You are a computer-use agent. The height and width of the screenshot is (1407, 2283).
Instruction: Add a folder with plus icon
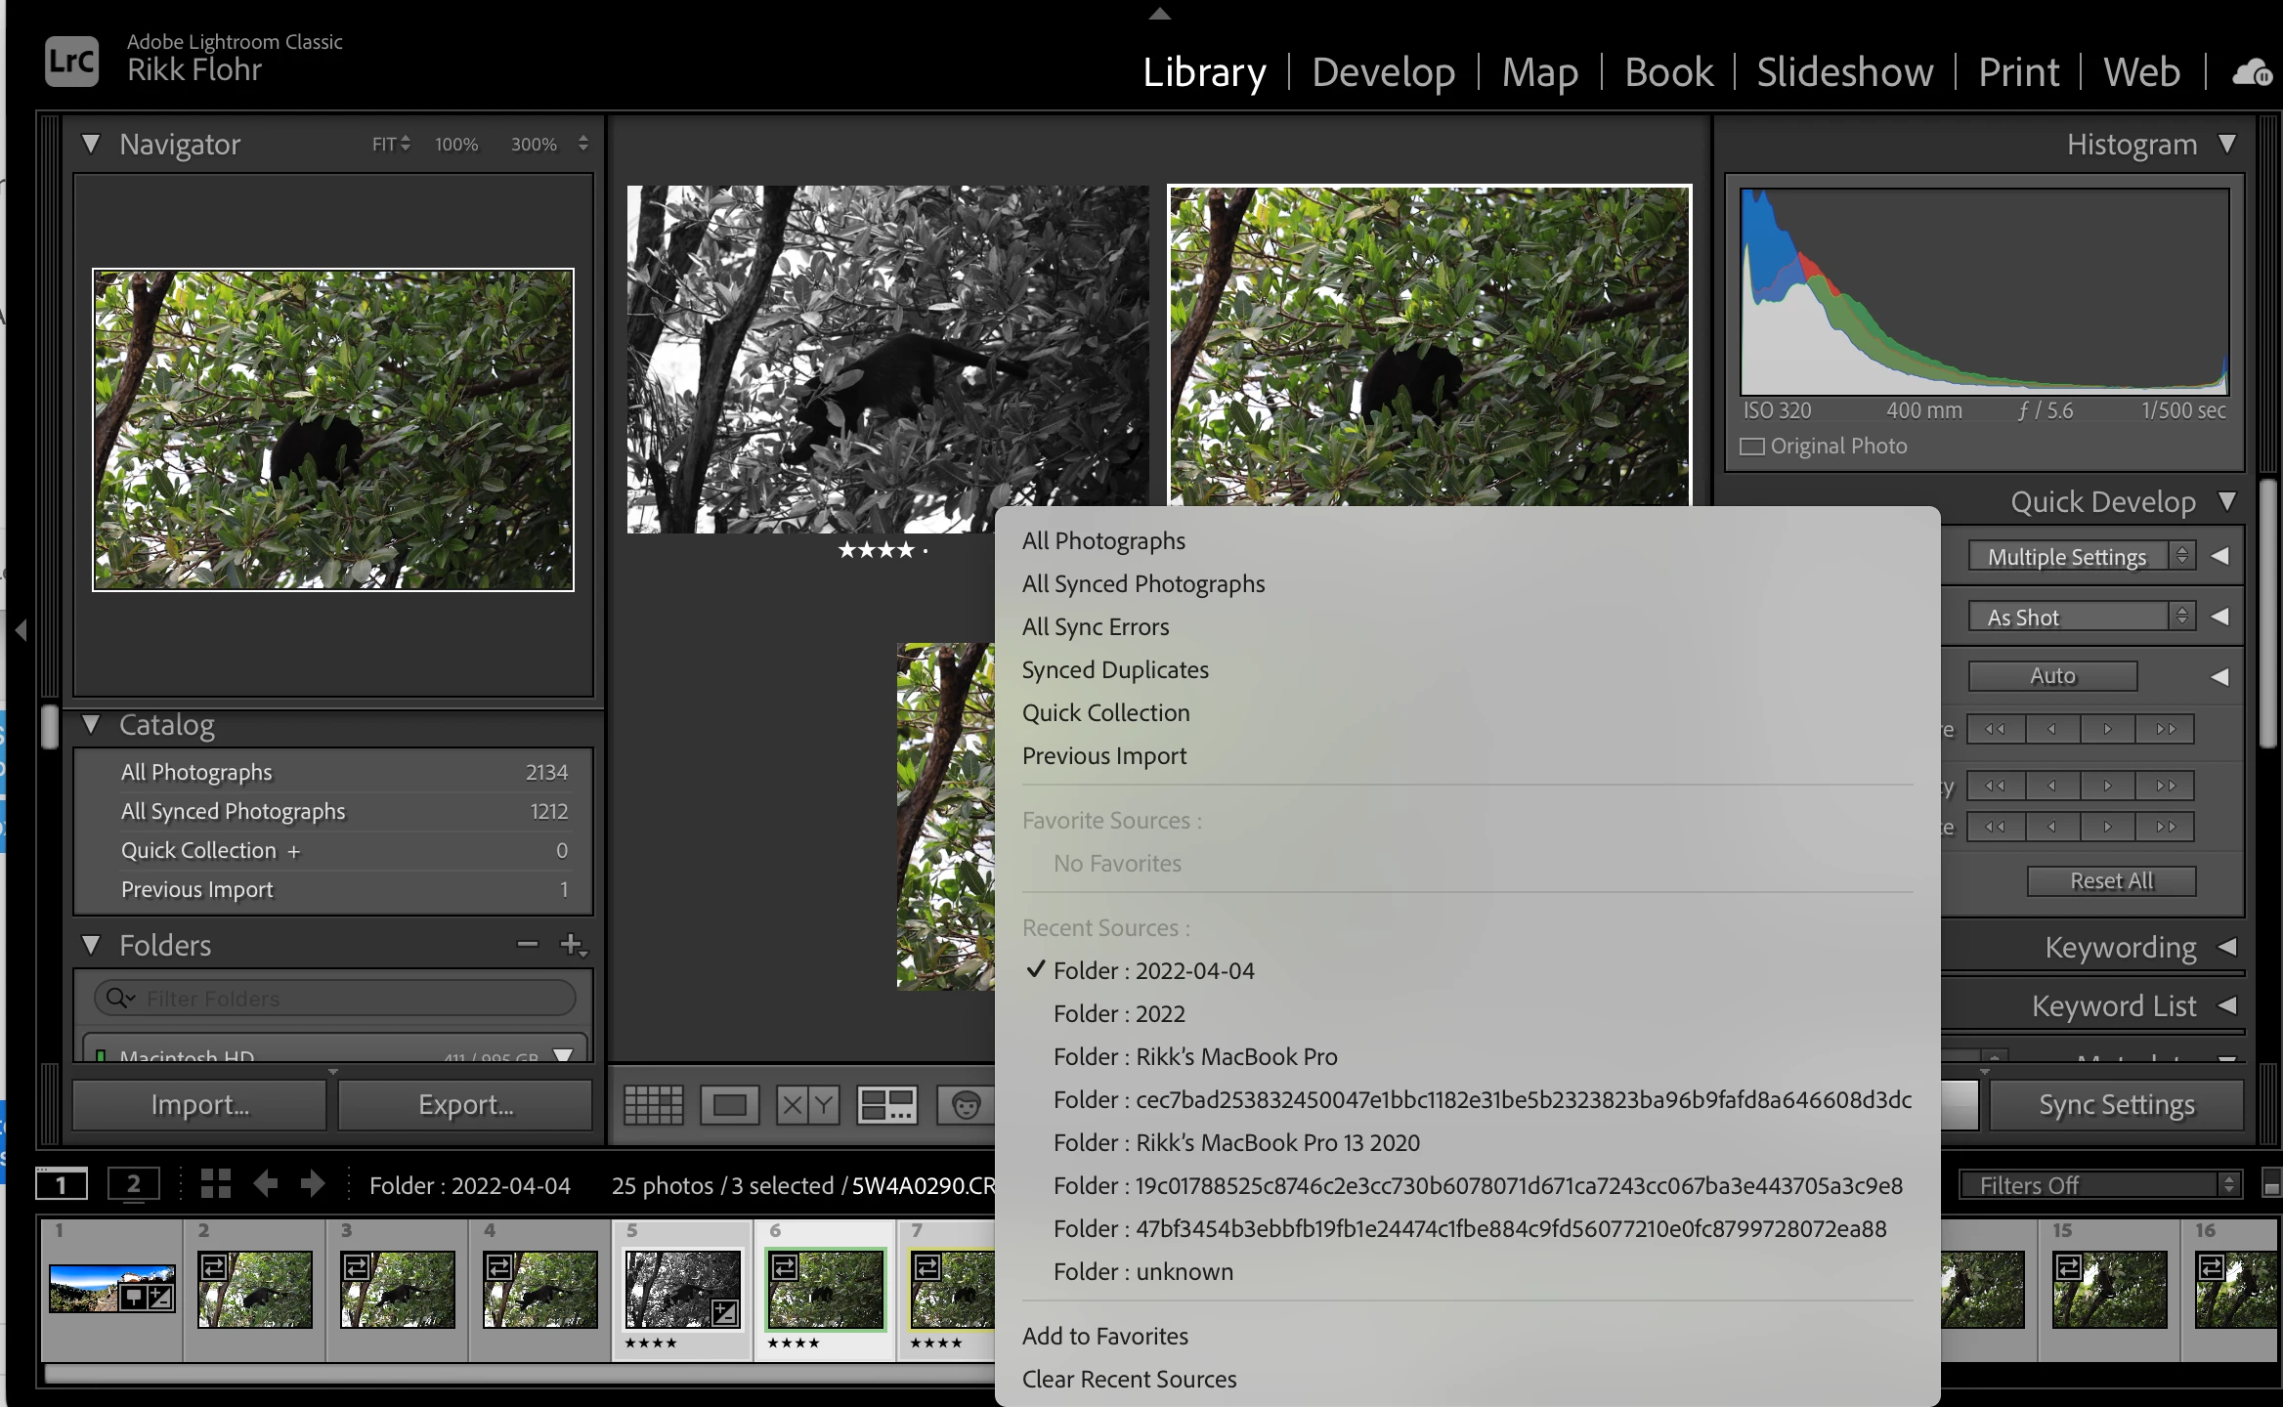click(x=572, y=944)
